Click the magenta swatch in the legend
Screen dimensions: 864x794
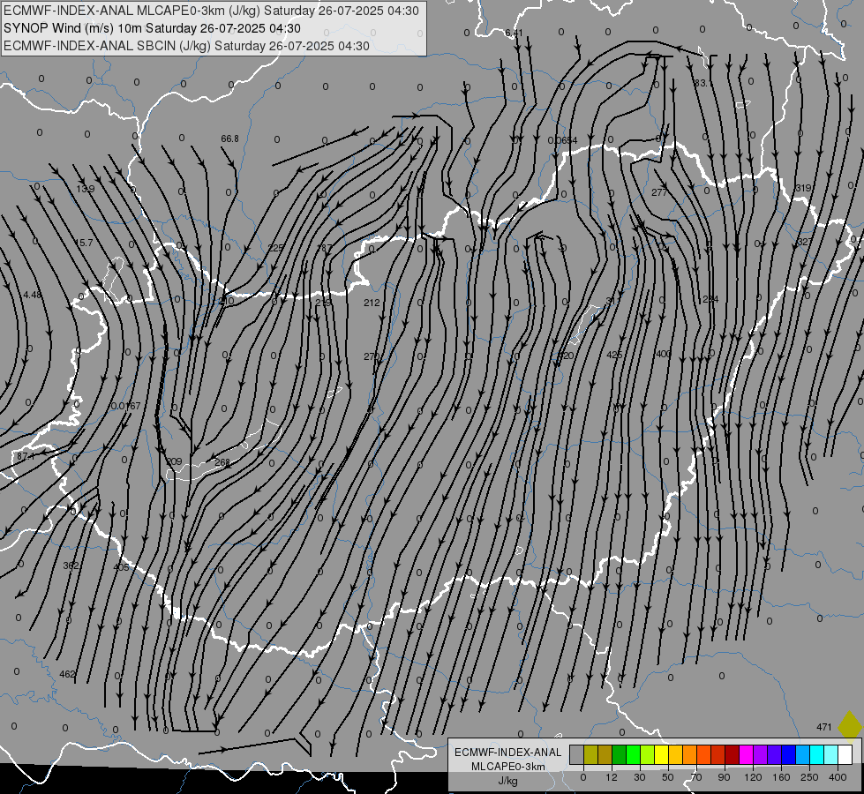coord(746,754)
